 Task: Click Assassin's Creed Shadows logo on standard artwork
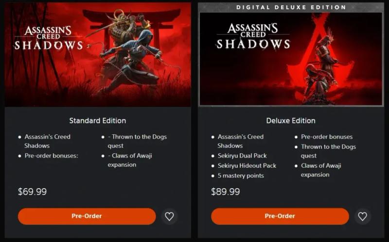click(x=49, y=38)
